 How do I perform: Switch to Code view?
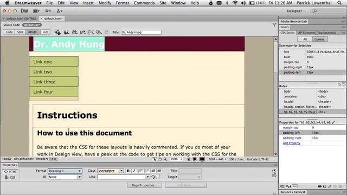click(x=9, y=32)
